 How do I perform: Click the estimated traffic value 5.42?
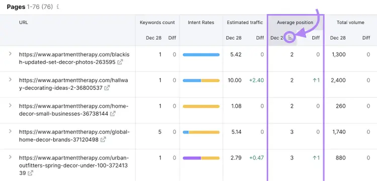(236, 55)
